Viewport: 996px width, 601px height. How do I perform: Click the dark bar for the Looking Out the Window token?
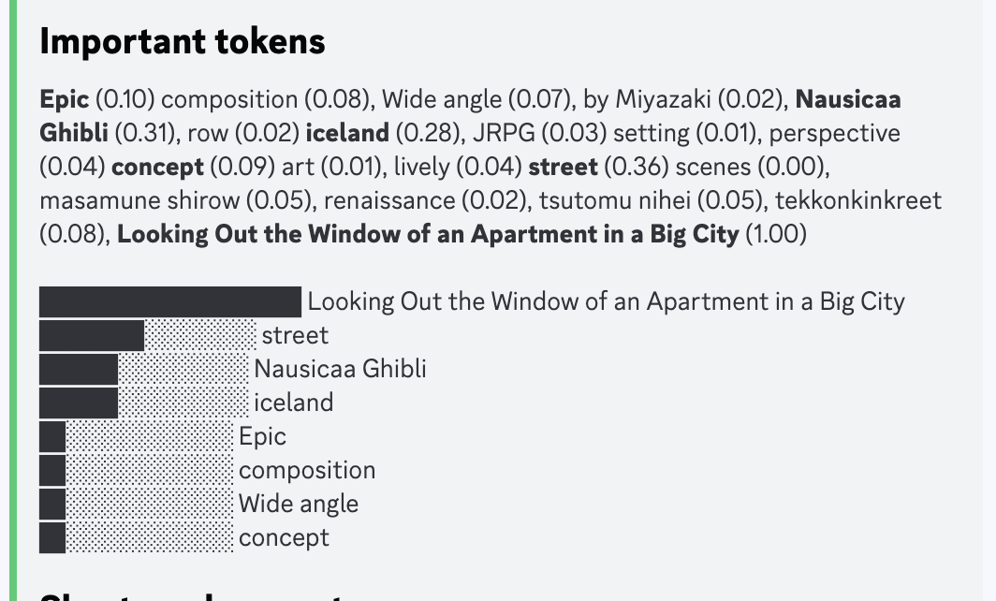170,301
